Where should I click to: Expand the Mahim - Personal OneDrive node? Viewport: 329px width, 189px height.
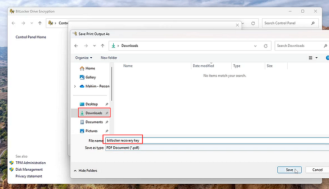[75, 86]
